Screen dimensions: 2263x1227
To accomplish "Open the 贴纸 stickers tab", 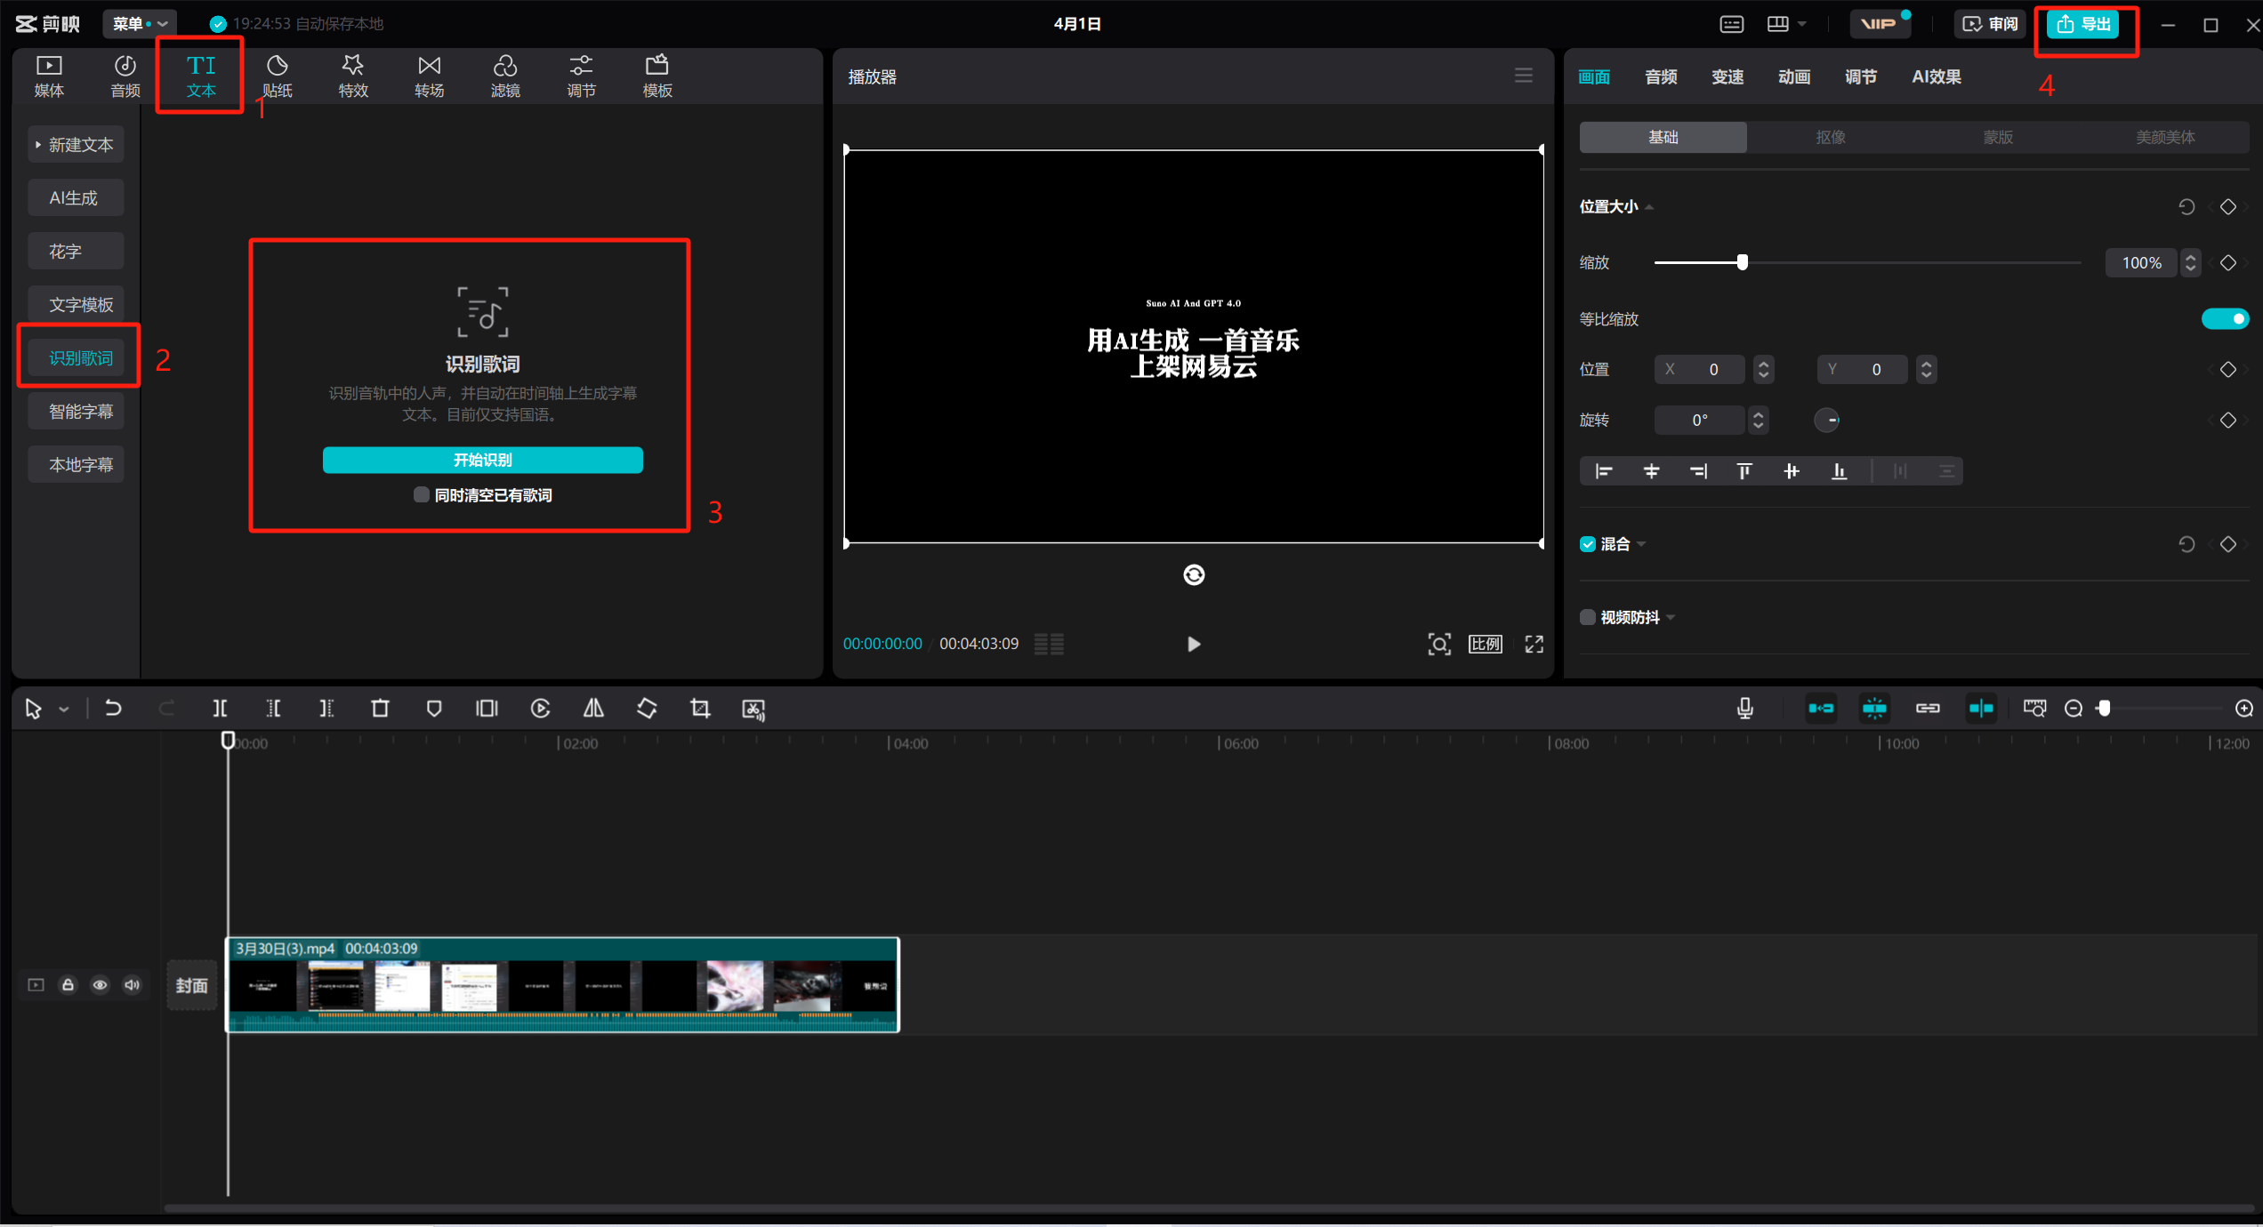I will pos(278,76).
